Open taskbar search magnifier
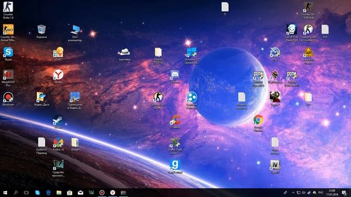 click(16, 193)
